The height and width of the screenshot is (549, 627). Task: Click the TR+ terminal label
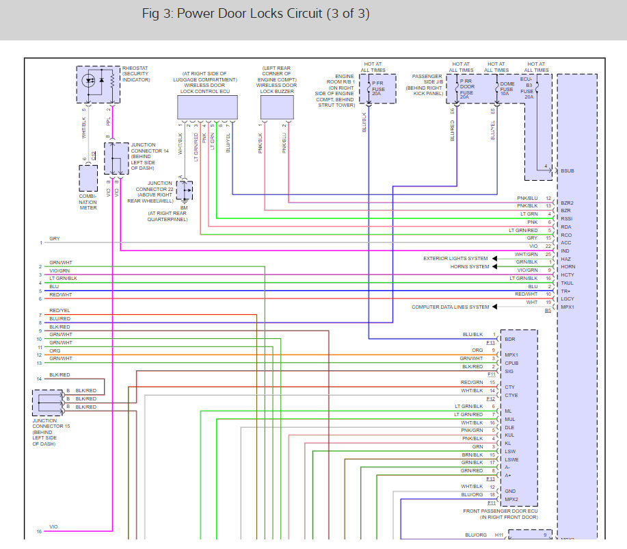pyautogui.click(x=565, y=291)
